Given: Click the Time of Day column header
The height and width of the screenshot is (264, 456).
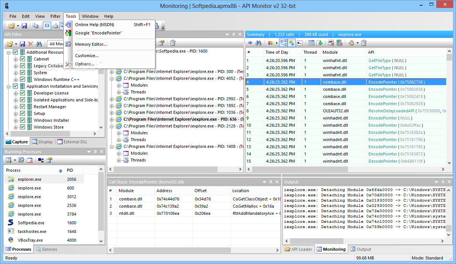Looking at the screenshot, I should [x=282, y=52].
